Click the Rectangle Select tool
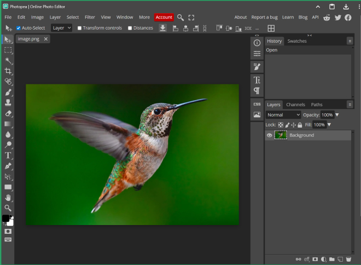 point(8,50)
